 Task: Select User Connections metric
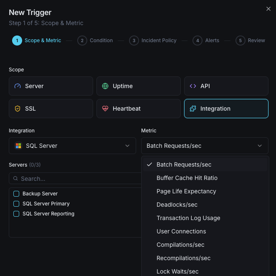[205, 231]
